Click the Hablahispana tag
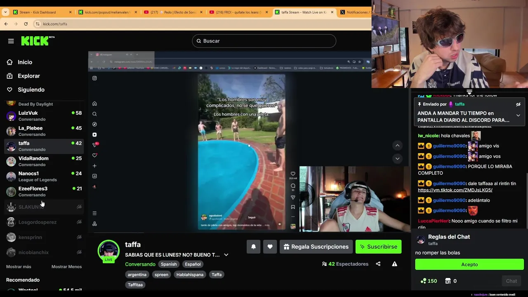Viewport: 528px width, 297px height. 190,274
